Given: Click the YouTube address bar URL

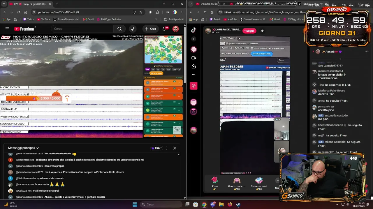Looking at the screenshot, I should click(x=59, y=12).
